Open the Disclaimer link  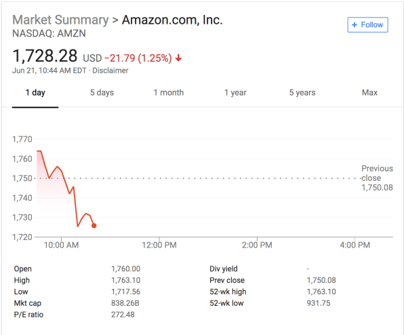(x=110, y=71)
